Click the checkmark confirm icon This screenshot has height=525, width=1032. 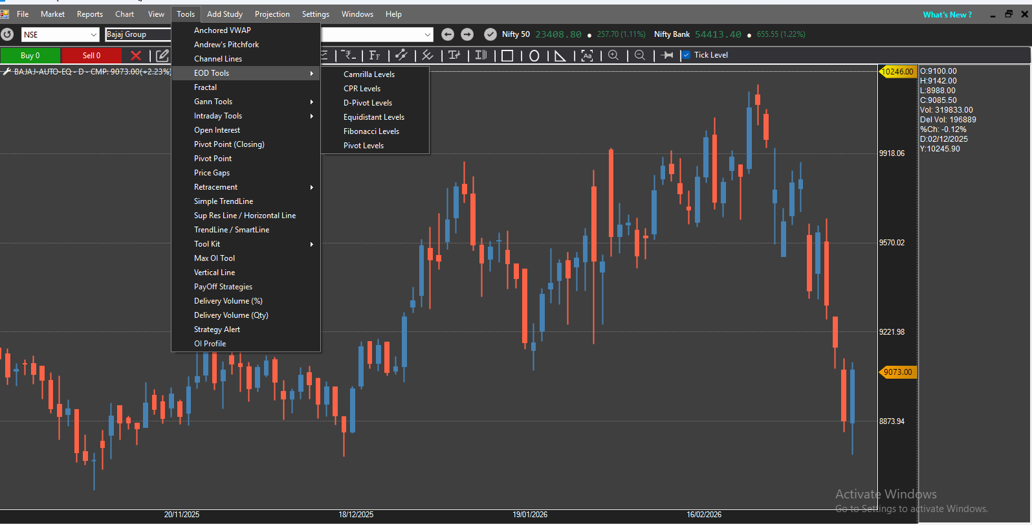point(490,34)
